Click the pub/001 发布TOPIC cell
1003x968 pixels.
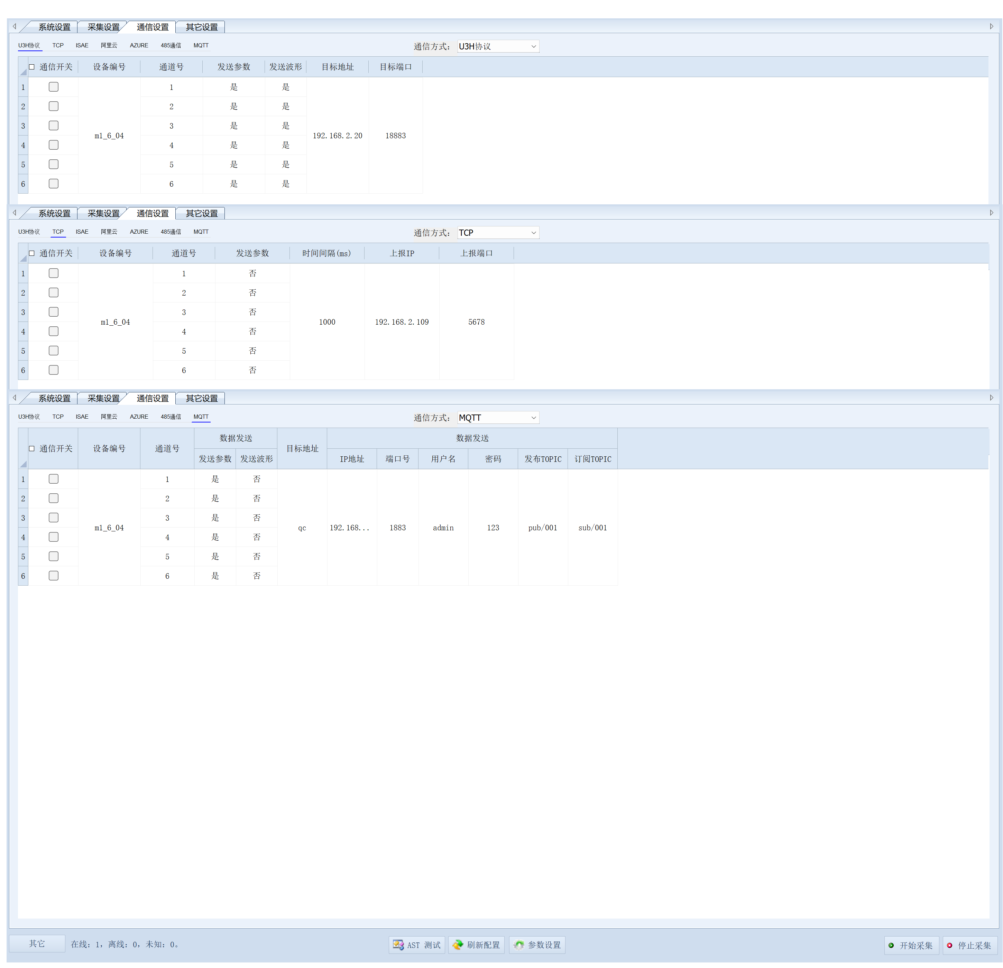point(542,528)
